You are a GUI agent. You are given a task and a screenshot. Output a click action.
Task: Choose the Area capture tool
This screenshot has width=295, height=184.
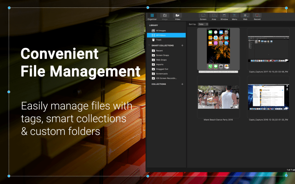[x=214, y=16]
